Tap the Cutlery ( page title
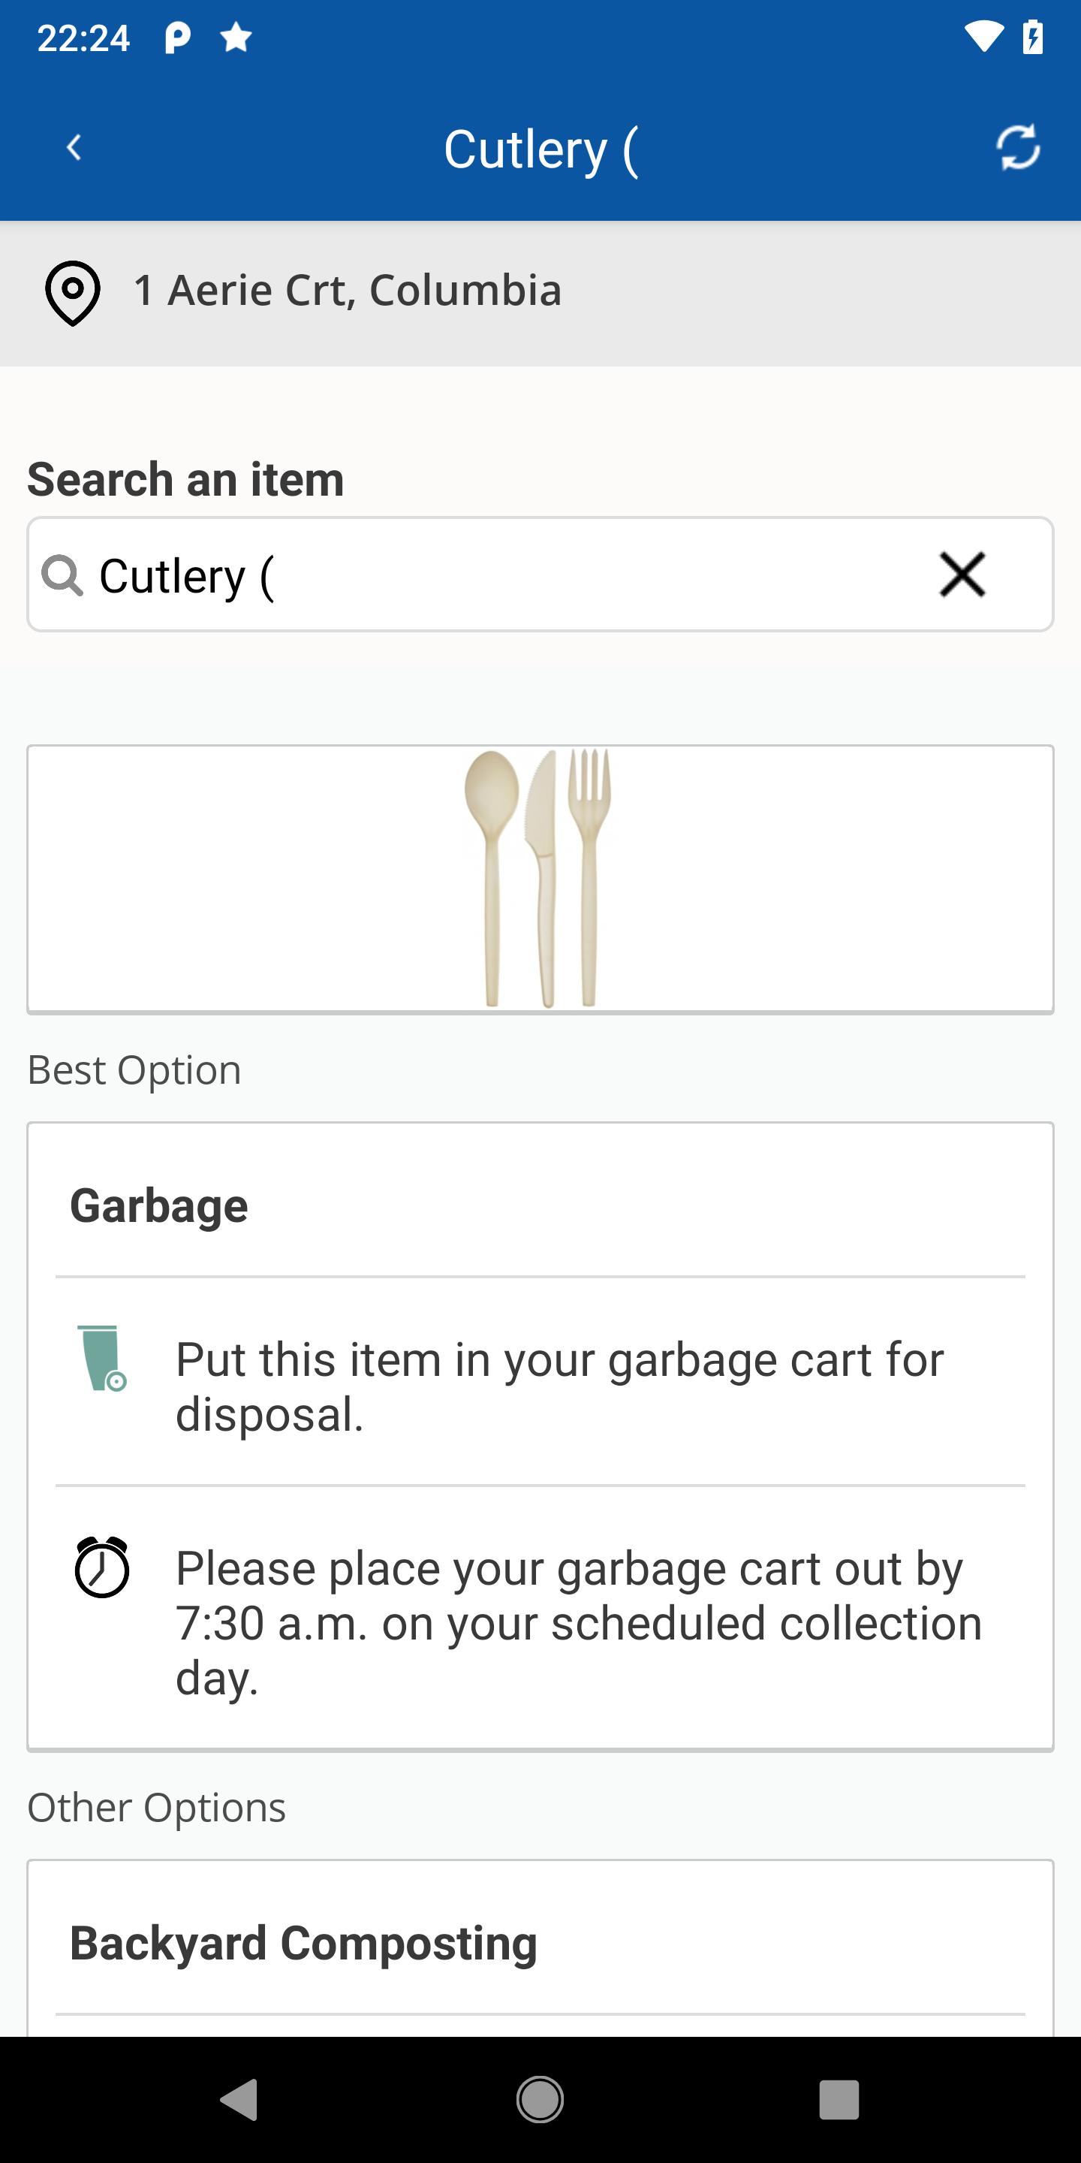This screenshot has width=1081, height=2163. (540, 149)
